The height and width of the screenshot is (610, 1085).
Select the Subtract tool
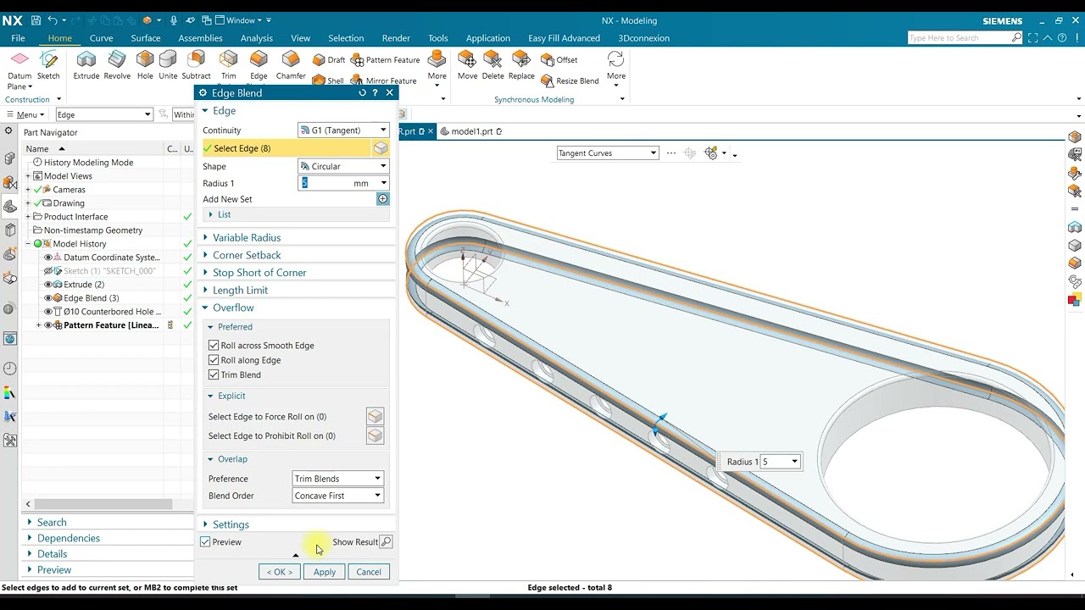196,65
